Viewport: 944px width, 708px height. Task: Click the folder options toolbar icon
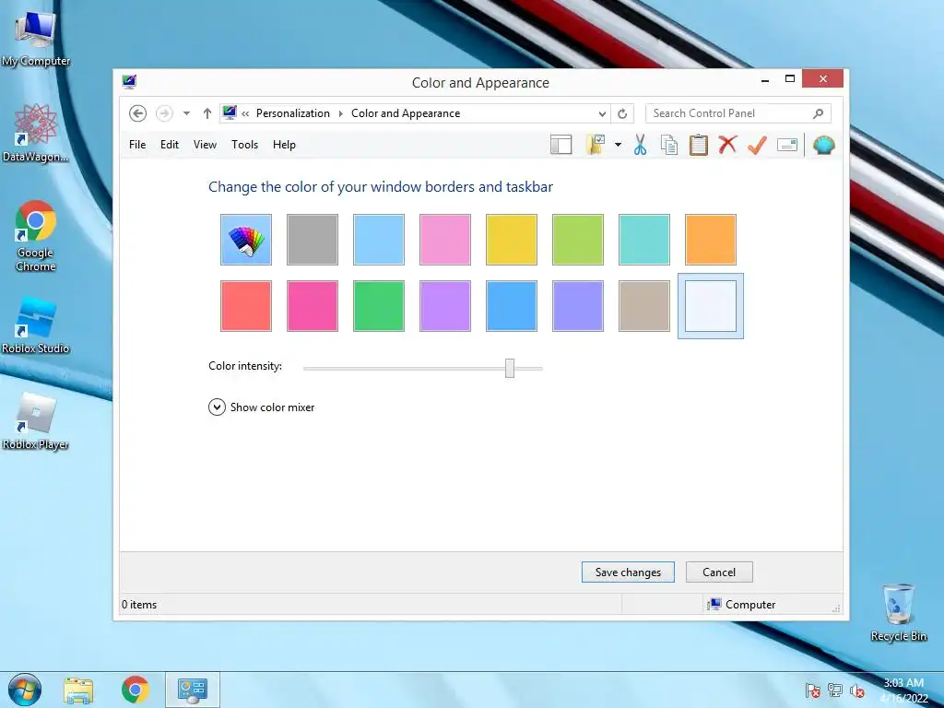(596, 145)
